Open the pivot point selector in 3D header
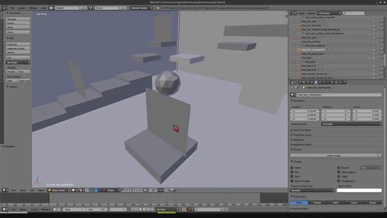This screenshot has height=218, width=387. pos(81,190)
